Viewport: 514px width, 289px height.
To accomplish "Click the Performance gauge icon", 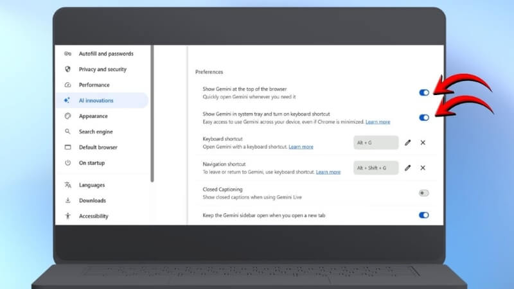I will click(67, 85).
